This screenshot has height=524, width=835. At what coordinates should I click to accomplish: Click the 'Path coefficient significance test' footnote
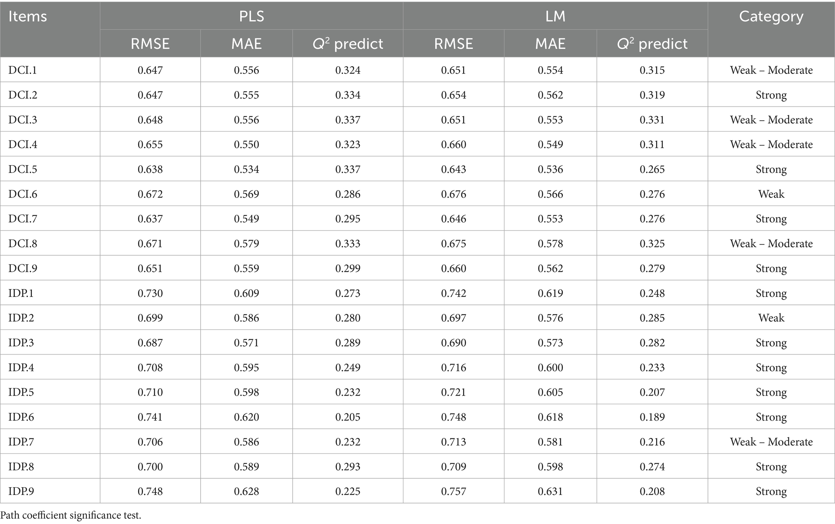[x=71, y=515]
